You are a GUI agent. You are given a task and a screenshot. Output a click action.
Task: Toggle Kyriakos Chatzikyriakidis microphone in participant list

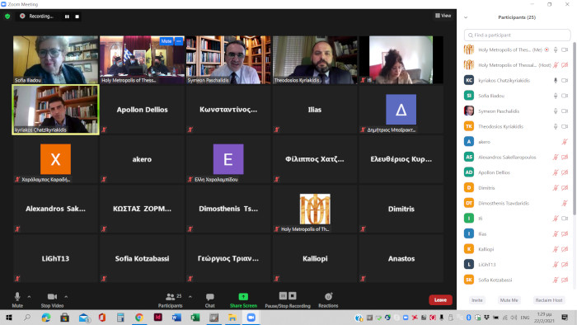pos(556,80)
